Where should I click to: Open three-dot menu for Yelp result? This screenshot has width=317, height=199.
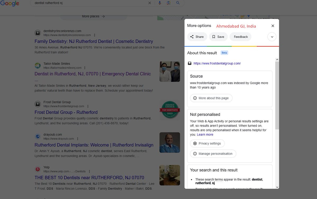(x=89, y=171)
